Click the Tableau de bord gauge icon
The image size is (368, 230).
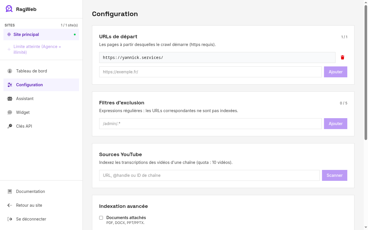click(x=10, y=71)
